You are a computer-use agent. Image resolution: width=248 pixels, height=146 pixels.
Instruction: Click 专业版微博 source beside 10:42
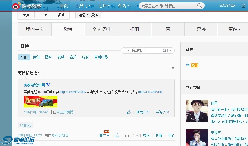click(x=65, y=112)
